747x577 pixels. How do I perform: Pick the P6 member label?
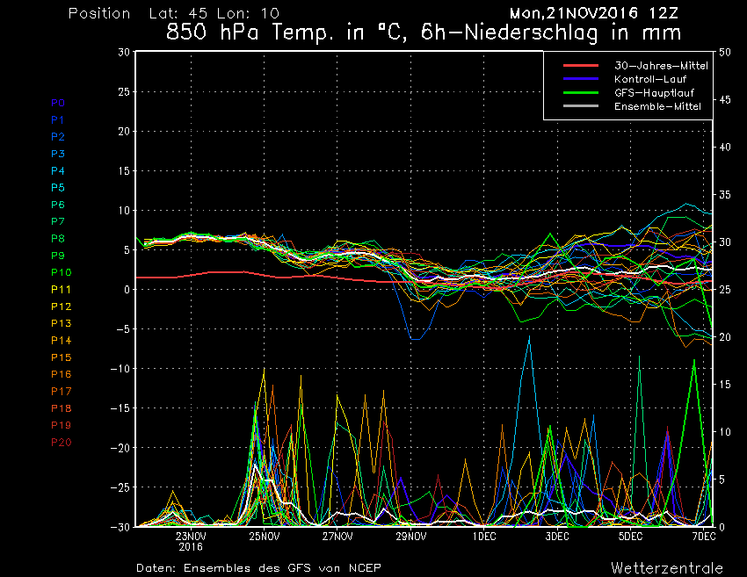(58, 205)
